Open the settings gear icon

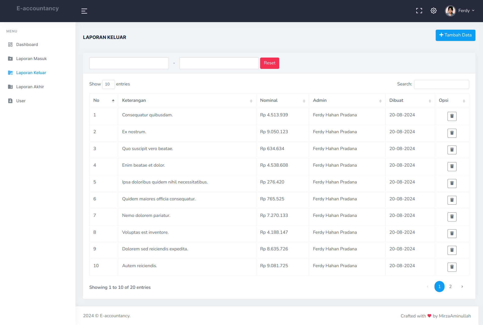433,11
